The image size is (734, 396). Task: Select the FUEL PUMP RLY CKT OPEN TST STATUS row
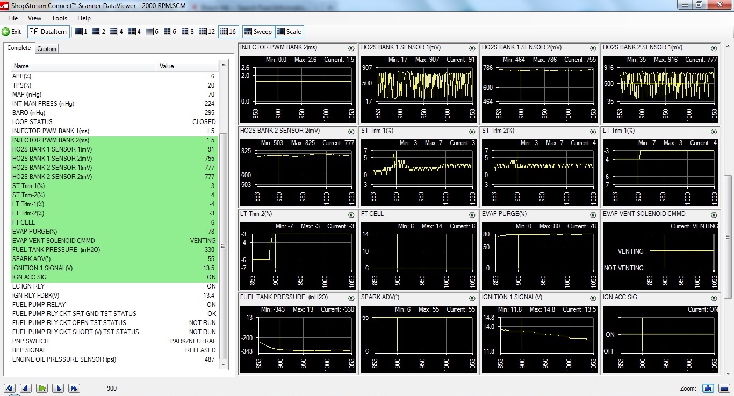click(x=114, y=323)
